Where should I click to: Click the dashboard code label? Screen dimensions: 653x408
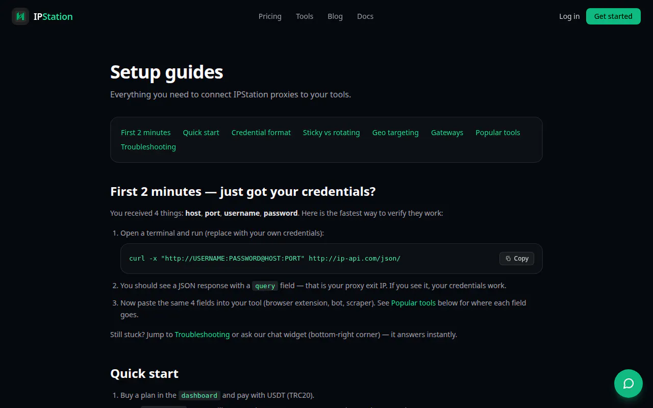pos(199,396)
